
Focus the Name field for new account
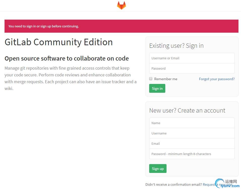coord(192,123)
